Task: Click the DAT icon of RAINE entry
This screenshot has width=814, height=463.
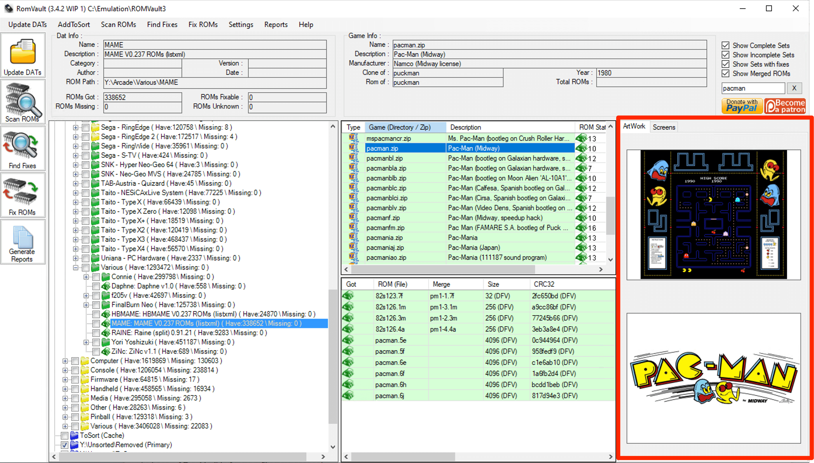Action: pyautogui.click(x=106, y=333)
